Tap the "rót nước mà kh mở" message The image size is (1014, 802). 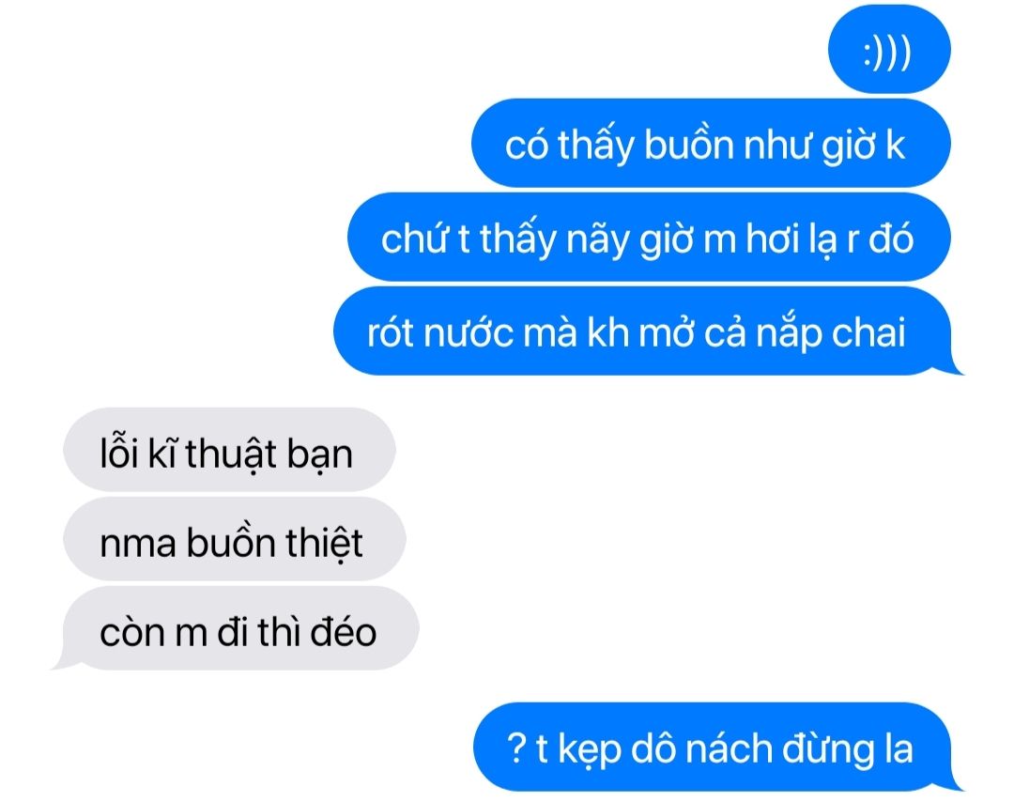click(649, 332)
